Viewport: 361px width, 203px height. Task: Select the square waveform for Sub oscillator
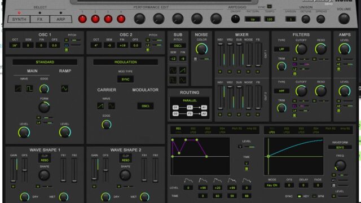tap(173, 80)
